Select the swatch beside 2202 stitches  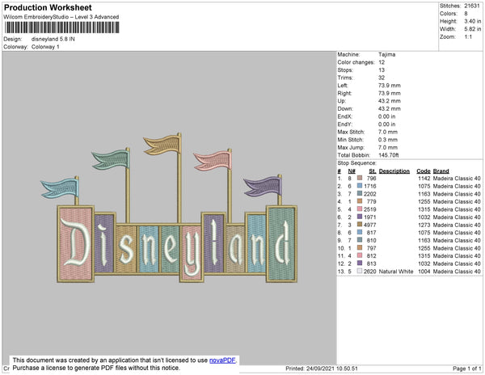tap(360, 193)
